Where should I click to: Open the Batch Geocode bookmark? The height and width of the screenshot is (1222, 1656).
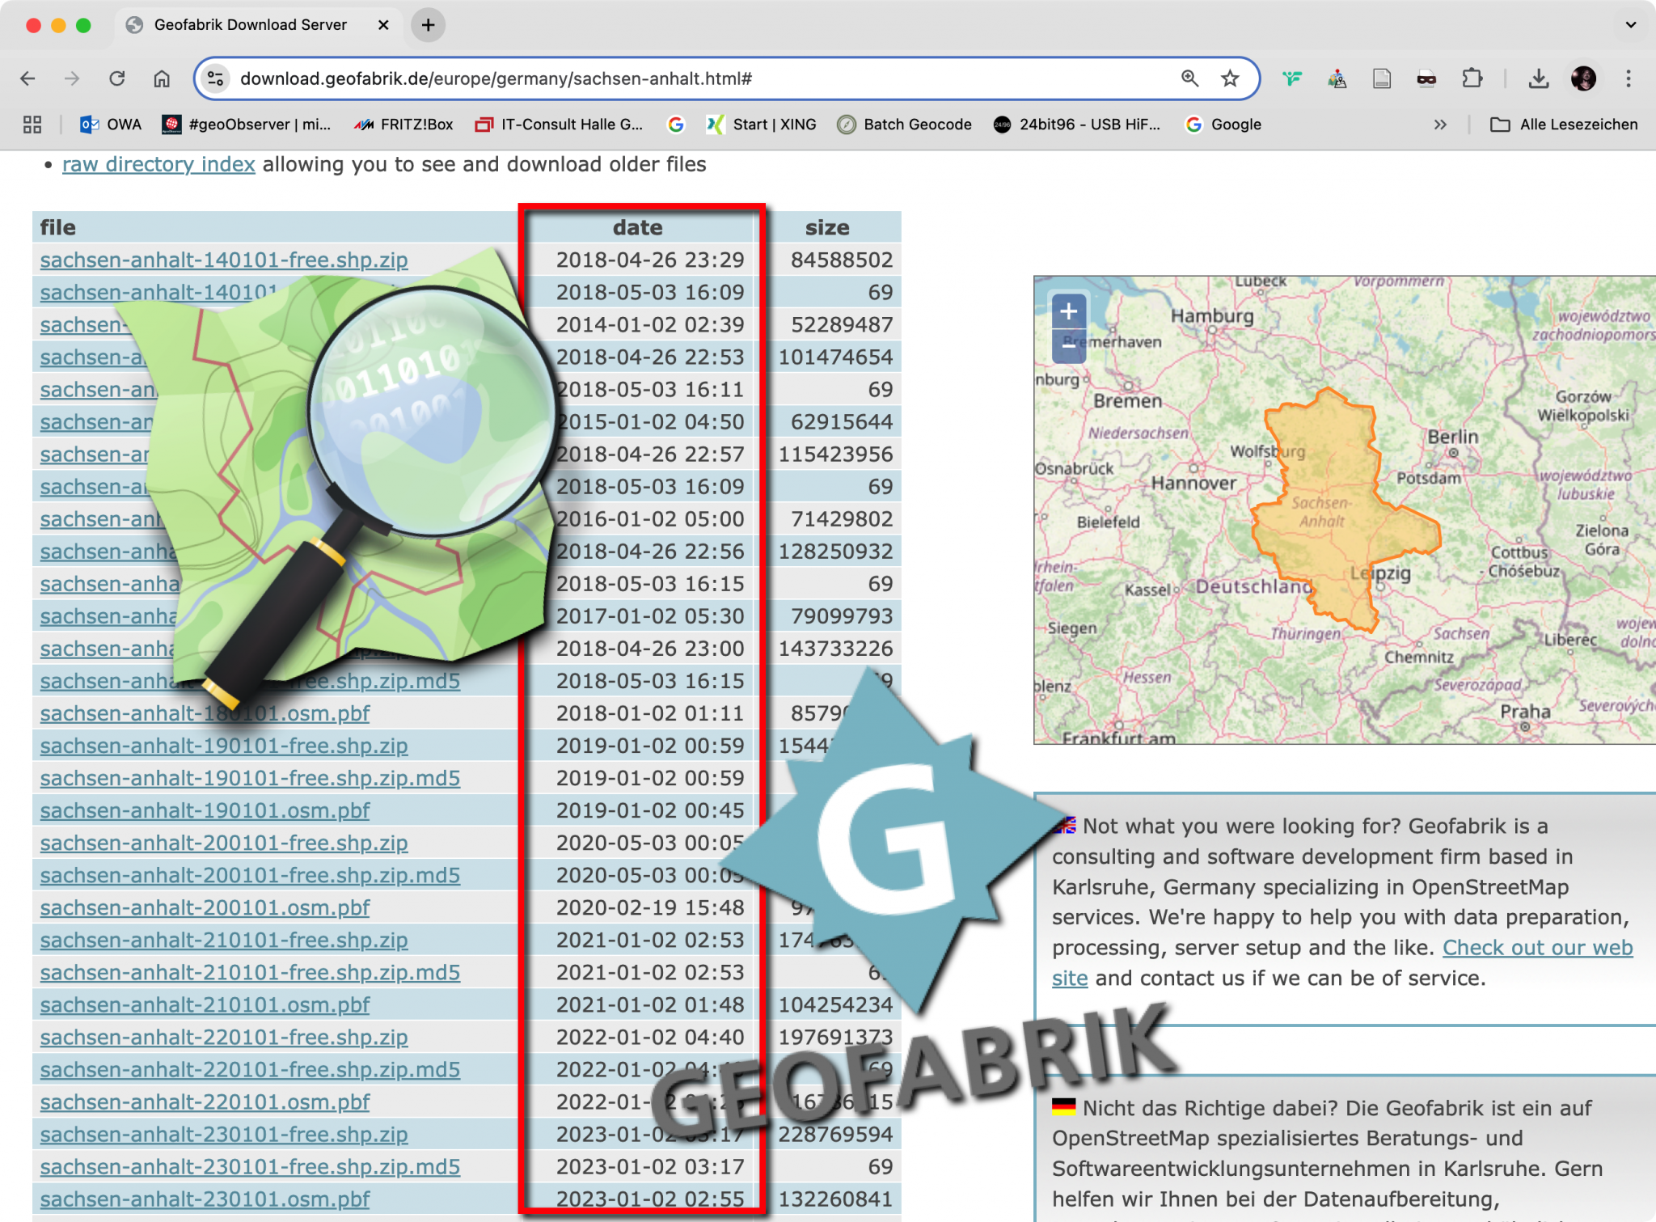pos(905,125)
